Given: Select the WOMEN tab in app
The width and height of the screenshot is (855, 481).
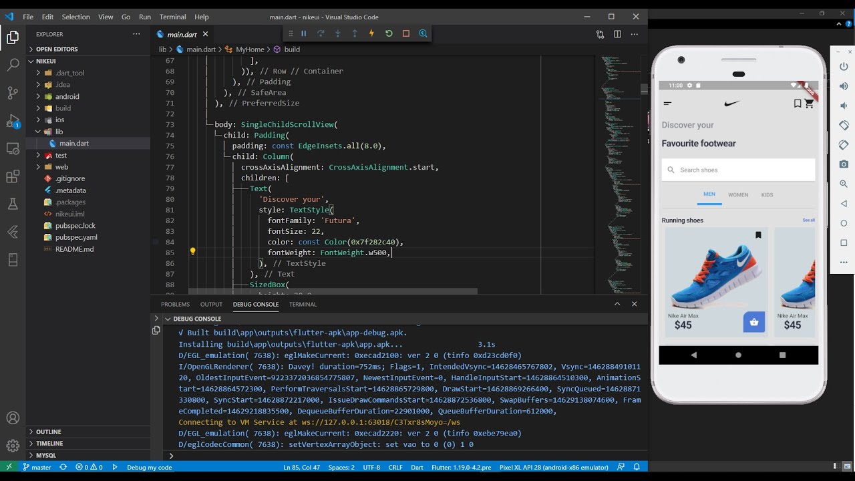Looking at the screenshot, I should click(x=738, y=195).
